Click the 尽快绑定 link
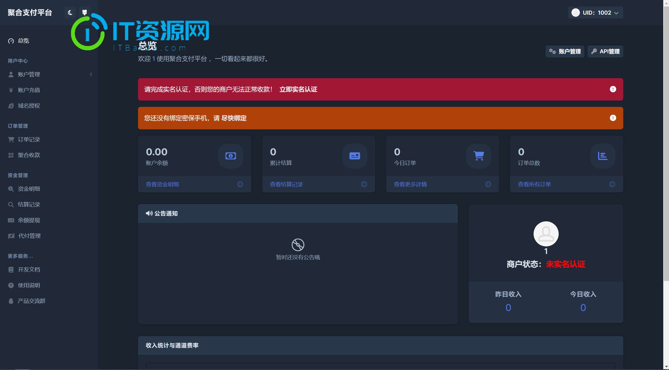Screen dimensions: 669x370 point(234,118)
